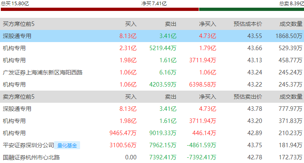Click the 0.00 buy amount
The width and height of the screenshot is (304, 163).
click(131, 158)
